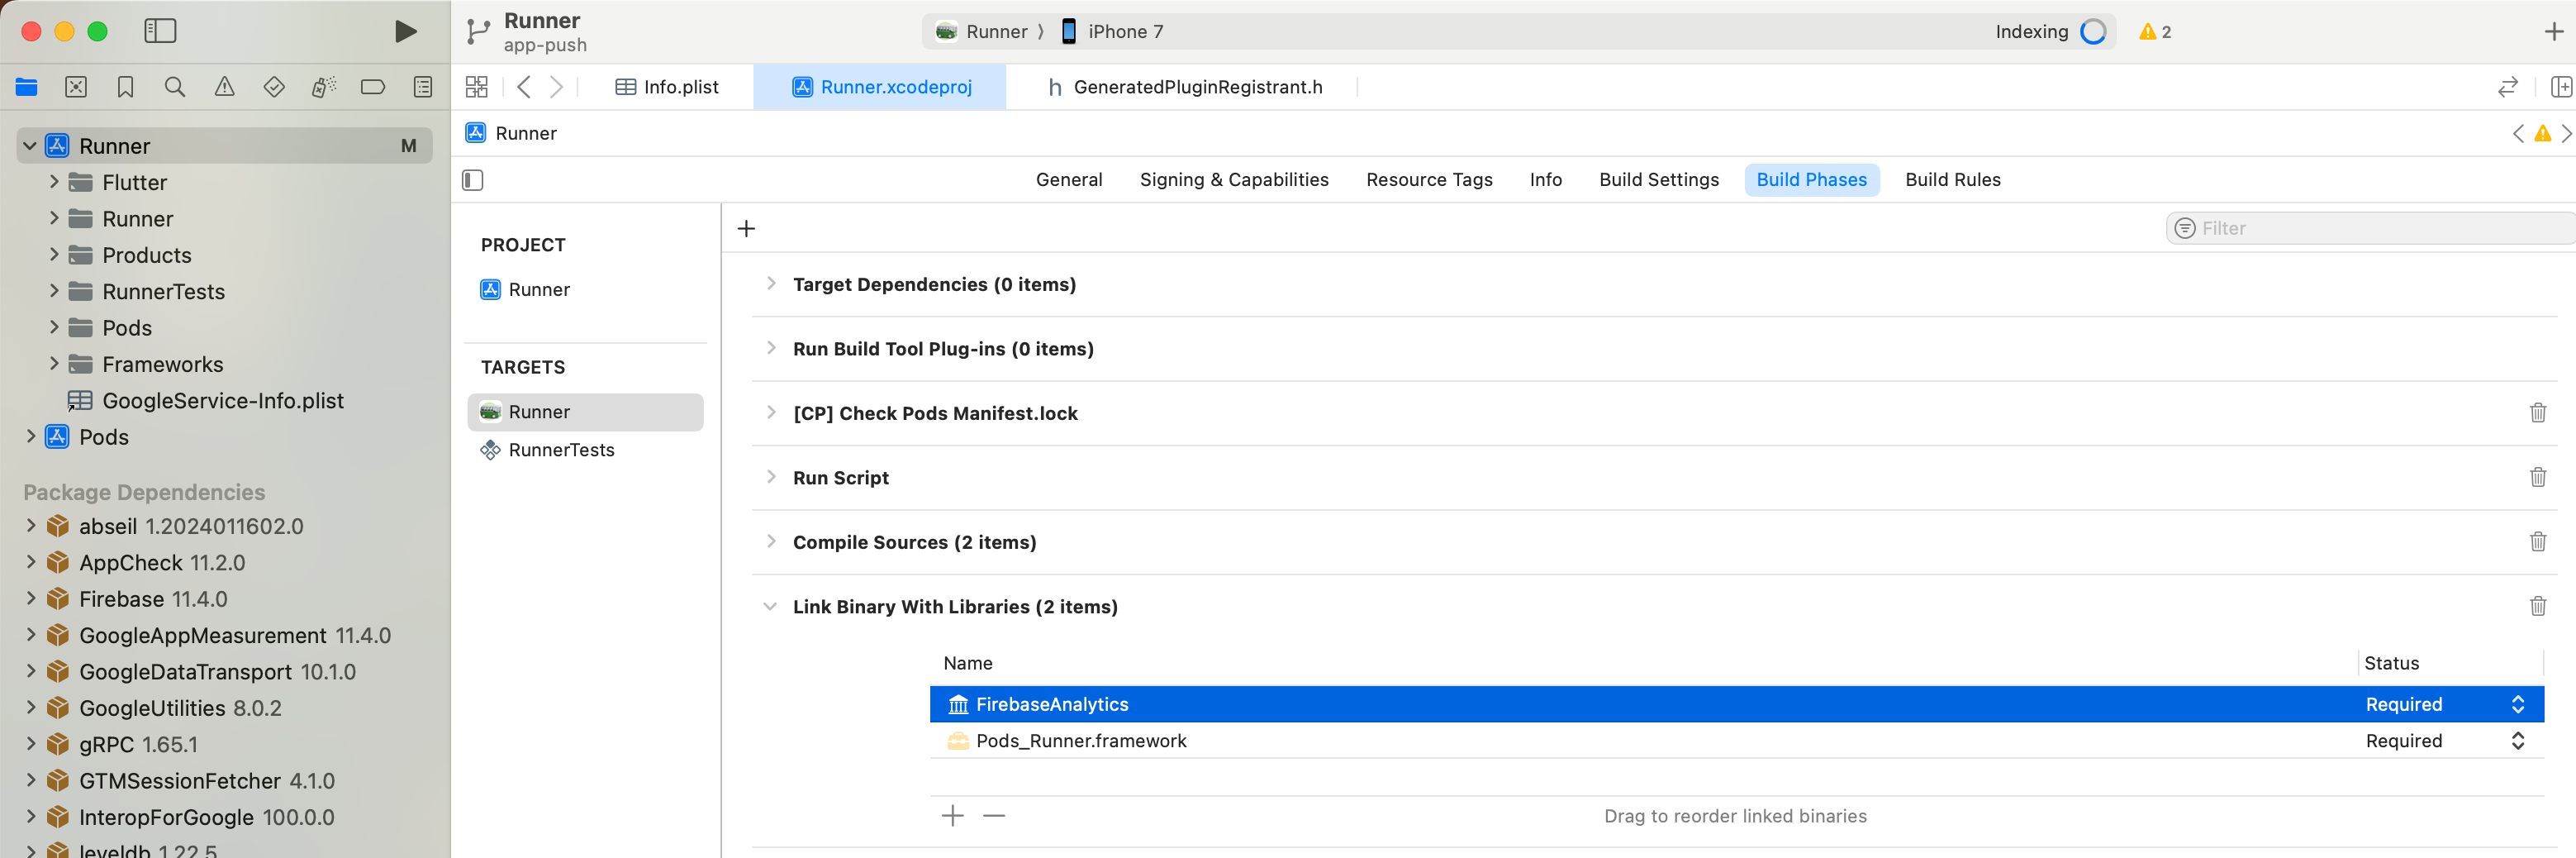This screenshot has width=2576, height=858.
Task: Open the Info tab
Action: click(1545, 180)
